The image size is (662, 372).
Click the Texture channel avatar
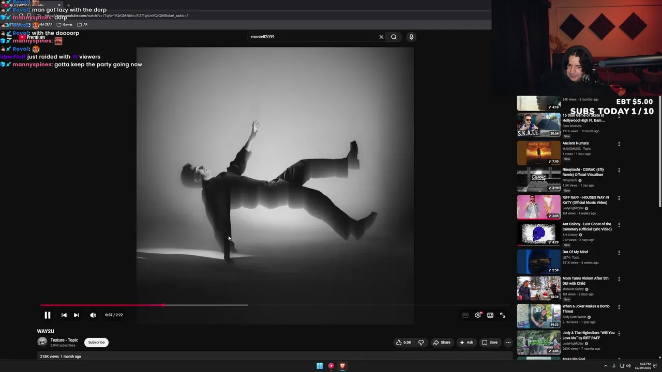pyautogui.click(x=42, y=342)
